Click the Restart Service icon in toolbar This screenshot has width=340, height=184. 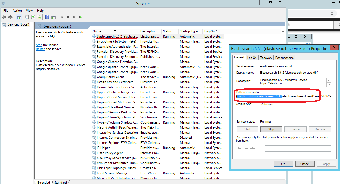tap(80, 17)
